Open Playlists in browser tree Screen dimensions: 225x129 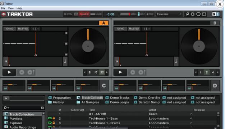[16, 119]
